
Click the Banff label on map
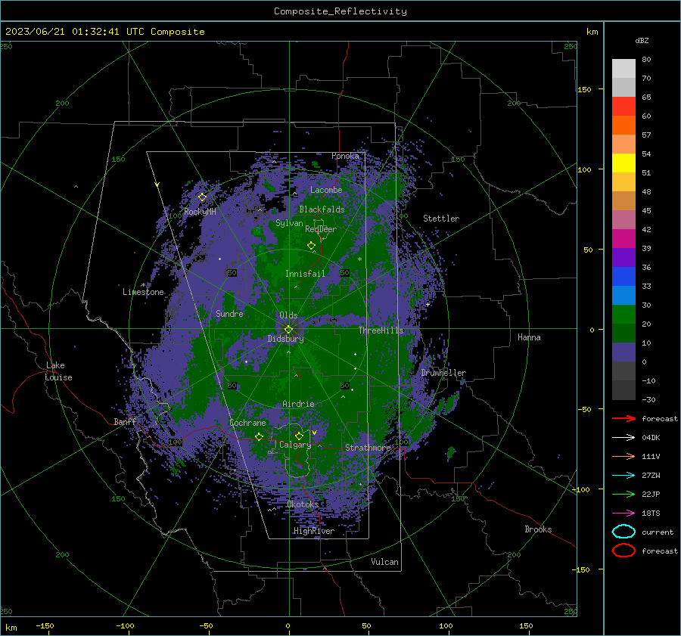point(125,422)
